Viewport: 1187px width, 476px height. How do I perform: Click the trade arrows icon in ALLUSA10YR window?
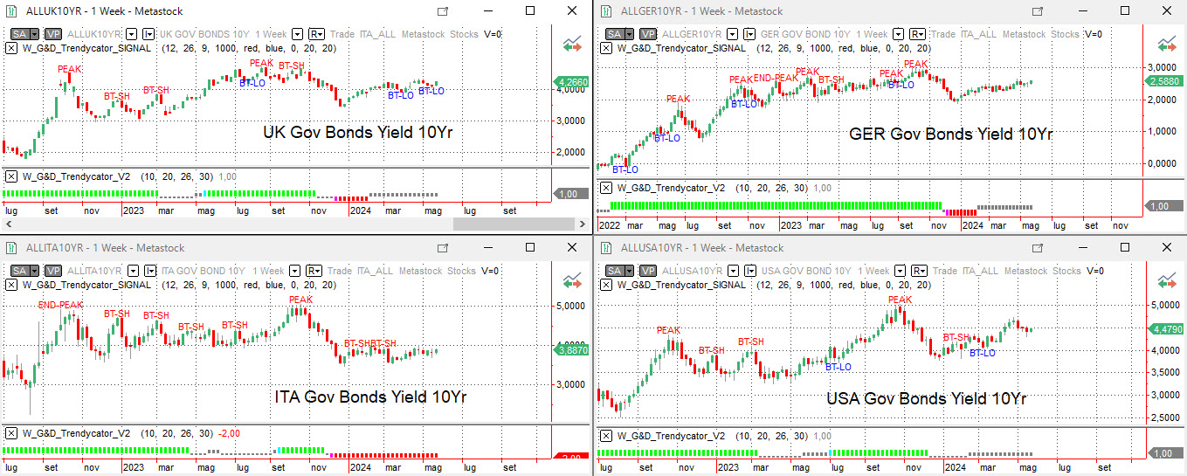pos(1167,280)
